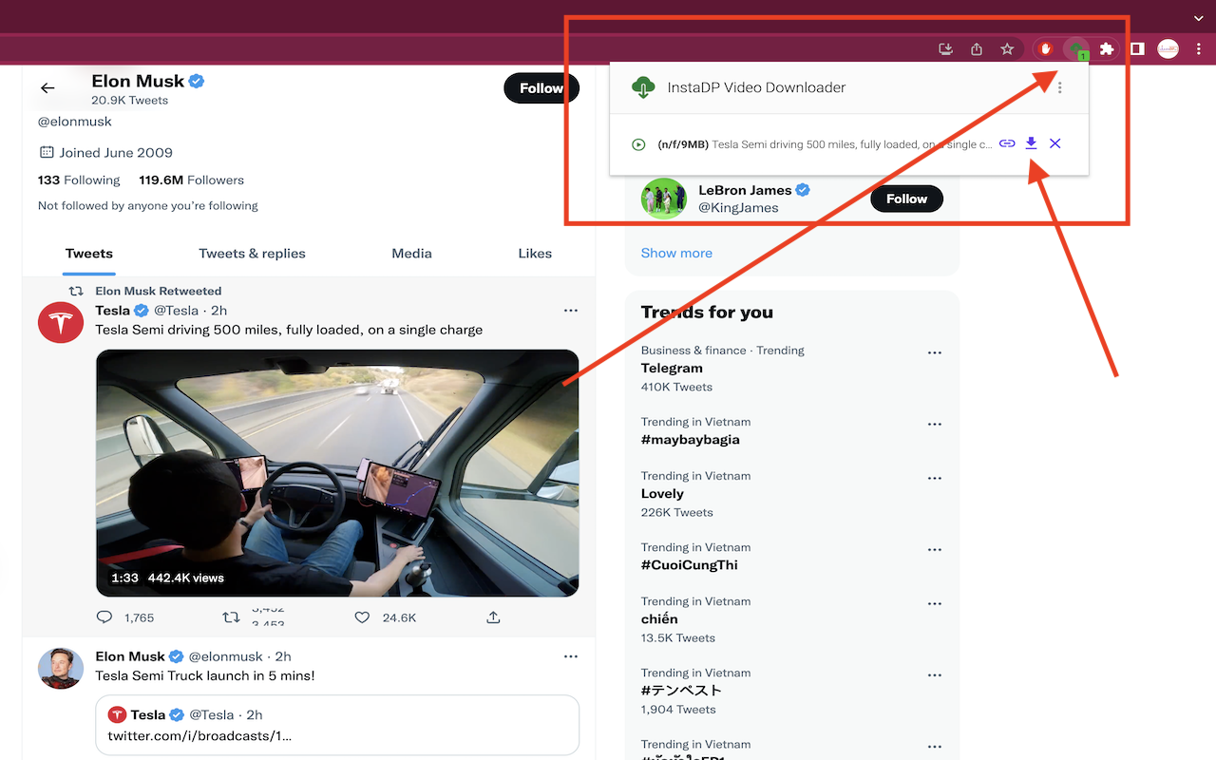Reply to the Tesla Semi tweet
Screen dimensions: 1216x760
104,617
